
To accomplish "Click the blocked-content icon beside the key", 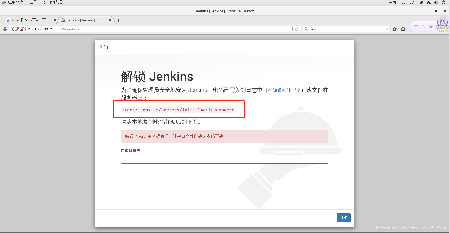I will 22,29.
